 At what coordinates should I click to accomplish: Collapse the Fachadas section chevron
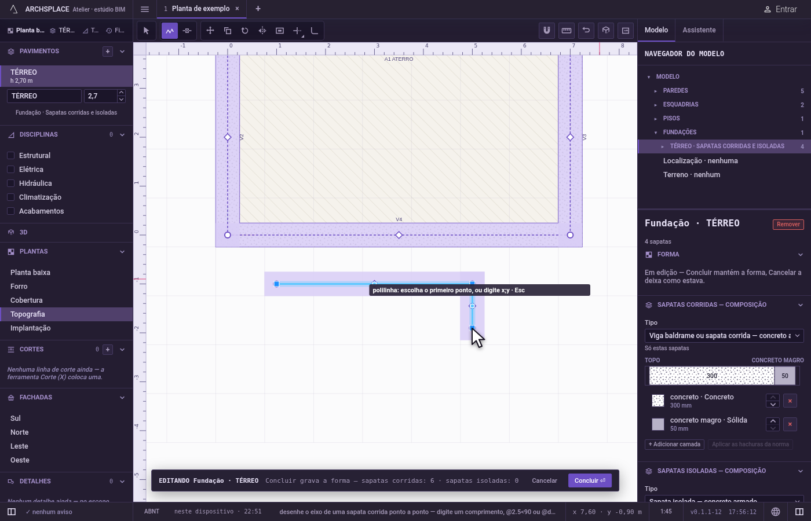point(122,398)
